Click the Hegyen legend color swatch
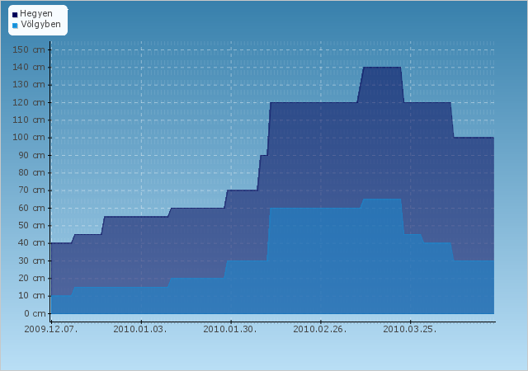Screen dimensions: 528x371 pyautogui.click(x=15, y=15)
